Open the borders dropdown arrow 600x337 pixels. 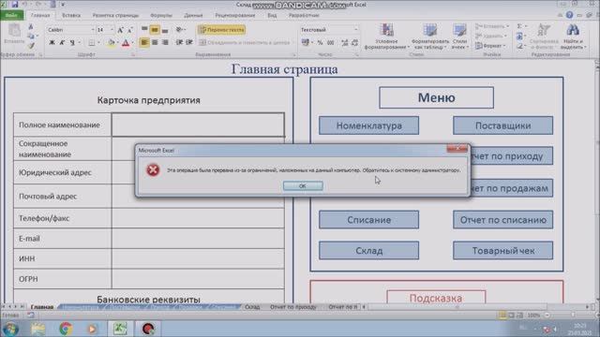pos(98,42)
